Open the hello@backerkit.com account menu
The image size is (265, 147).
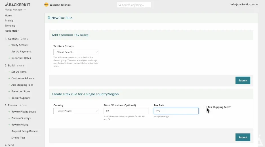click(x=243, y=5)
